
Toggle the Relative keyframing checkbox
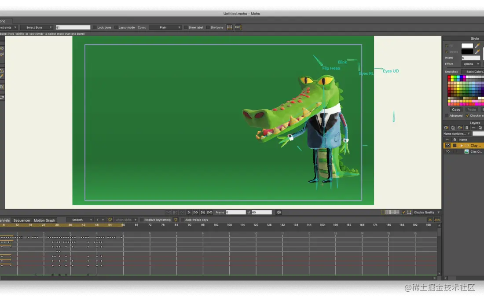click(x=142, y=220)
